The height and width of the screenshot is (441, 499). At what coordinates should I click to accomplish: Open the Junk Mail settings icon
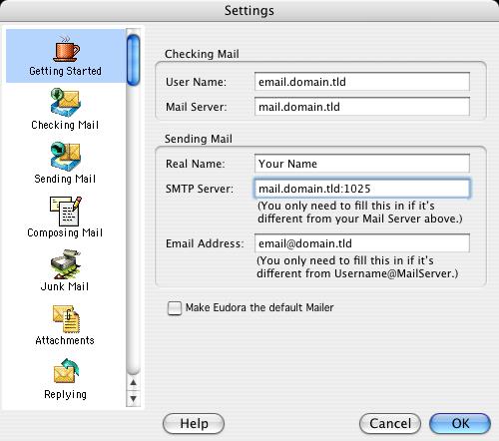coord(66,264)
